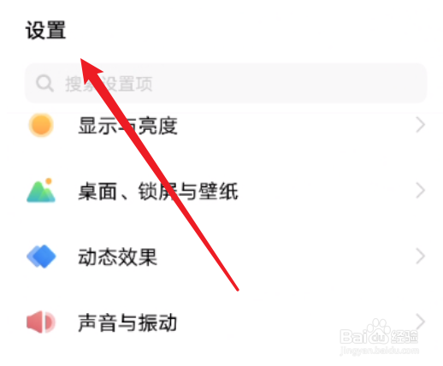The image size is (443, 366).
Task: Focus the 搜索设置项 search field
Action: point(226,83)
